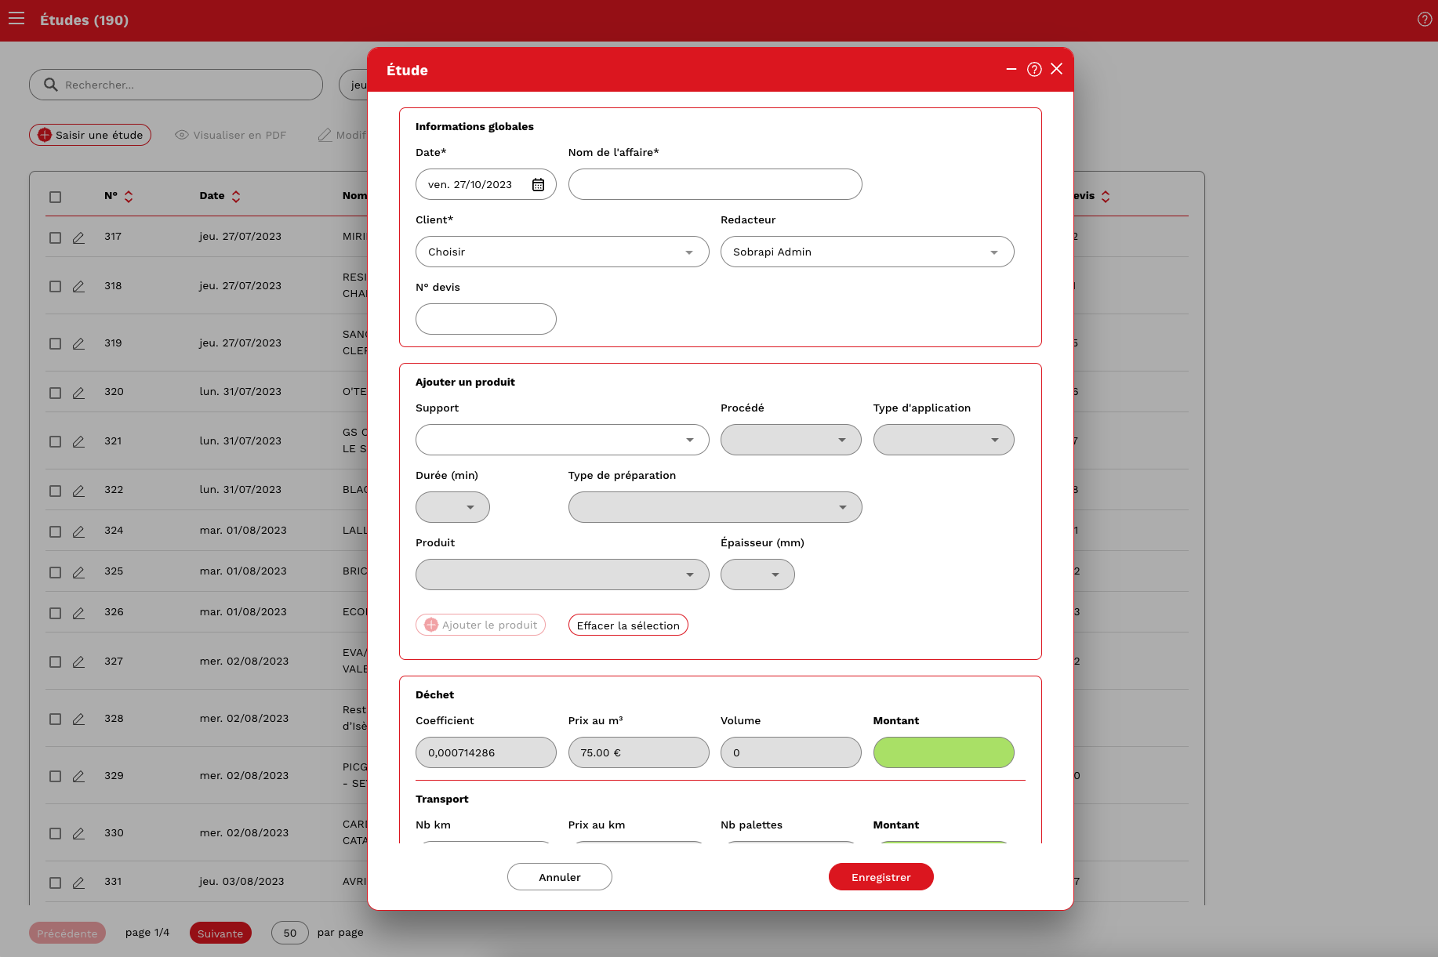Sort by the devis column arrows
Screen dimensions: 1438x957
[x=1106, y=196]
